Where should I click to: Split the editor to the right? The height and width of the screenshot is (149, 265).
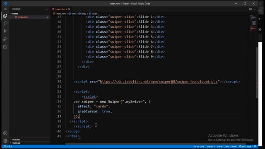click(x=250, y=9)
